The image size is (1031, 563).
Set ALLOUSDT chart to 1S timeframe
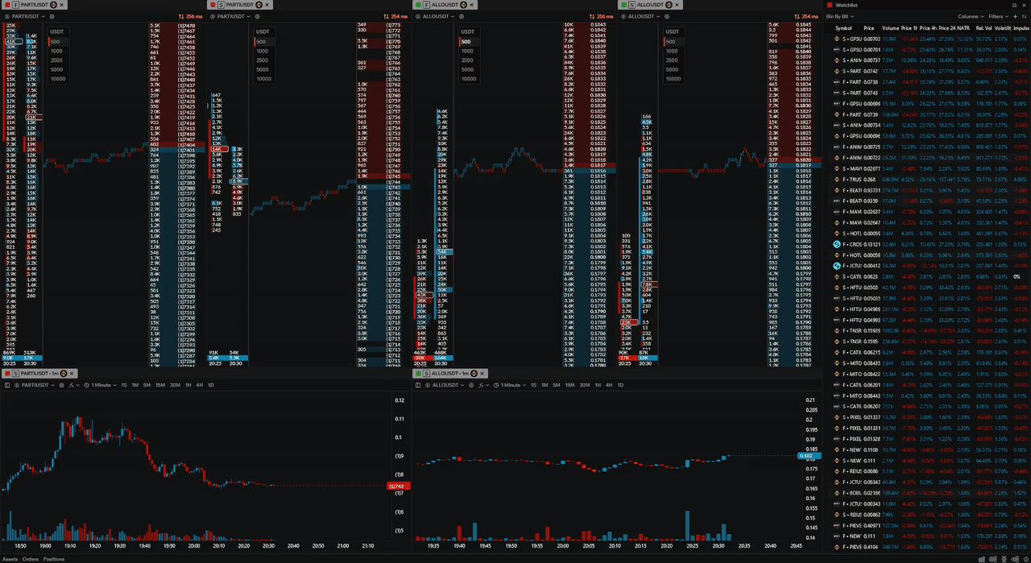pyautogui.click(x=534, y=385)
